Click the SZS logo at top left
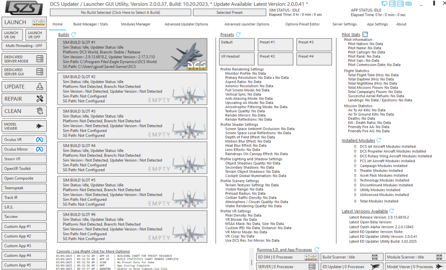446x270 pixels. [24, 8]
